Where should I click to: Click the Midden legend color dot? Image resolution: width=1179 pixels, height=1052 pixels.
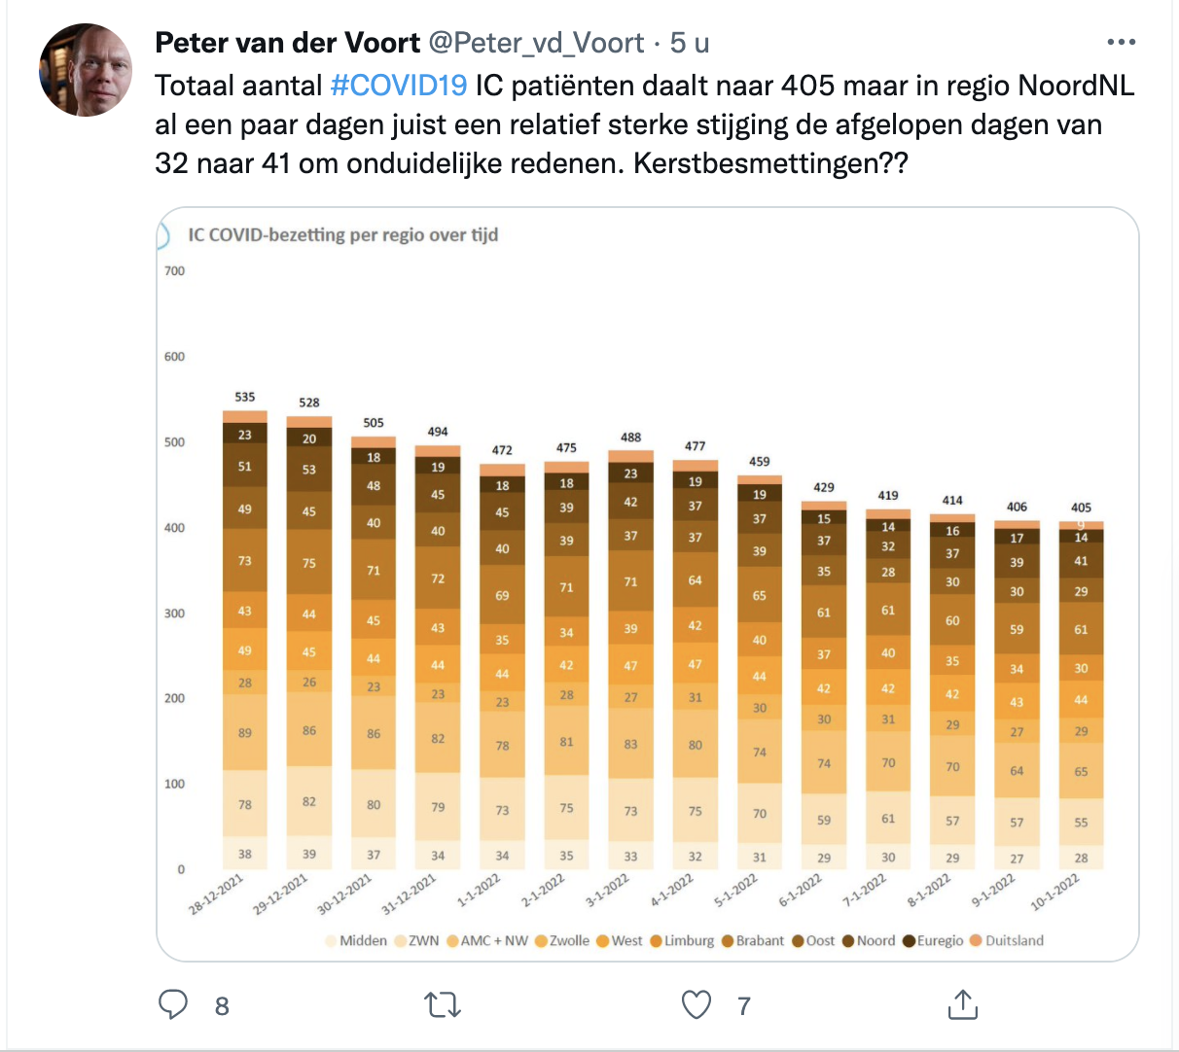[x=331, y=941]
